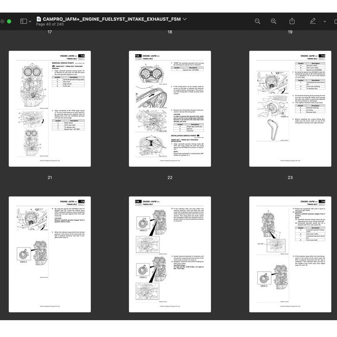Viewport: 337px width, 337px height.
Task: Click the CAMPRO_IAFM document title text
Action: pos(111,19)
